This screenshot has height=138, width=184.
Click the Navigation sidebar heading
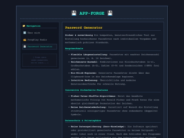coord(33,26)
